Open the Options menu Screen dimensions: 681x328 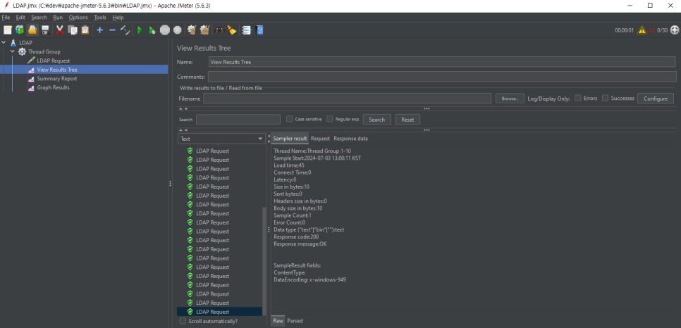point(78,18)
